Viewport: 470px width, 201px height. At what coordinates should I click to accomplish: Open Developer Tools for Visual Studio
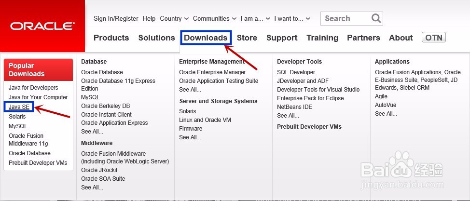tap(318, 90)
